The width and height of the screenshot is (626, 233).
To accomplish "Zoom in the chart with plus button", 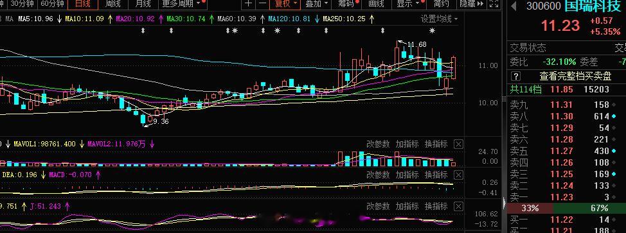I will click(x=249, y=4).
